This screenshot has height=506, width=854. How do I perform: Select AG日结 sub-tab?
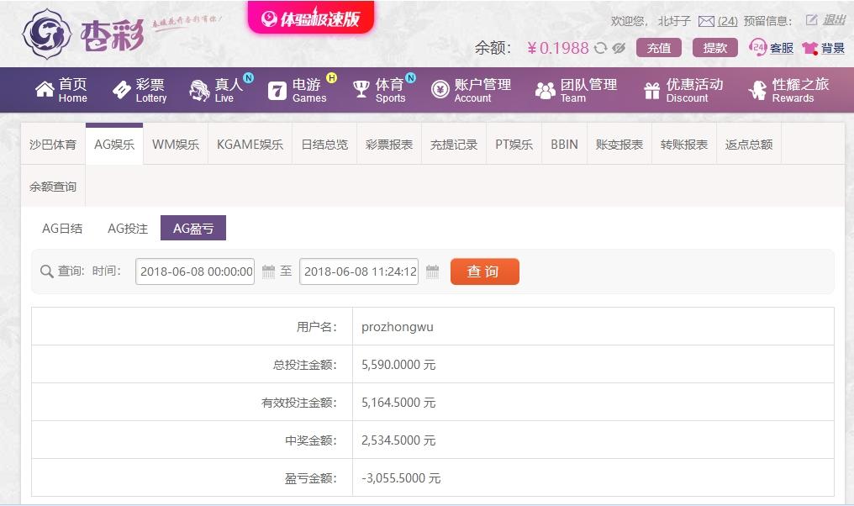coord(62,229)
